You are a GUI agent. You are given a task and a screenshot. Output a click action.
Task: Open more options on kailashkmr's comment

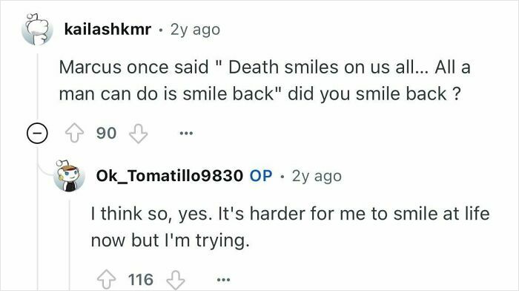tap(186, 133)
